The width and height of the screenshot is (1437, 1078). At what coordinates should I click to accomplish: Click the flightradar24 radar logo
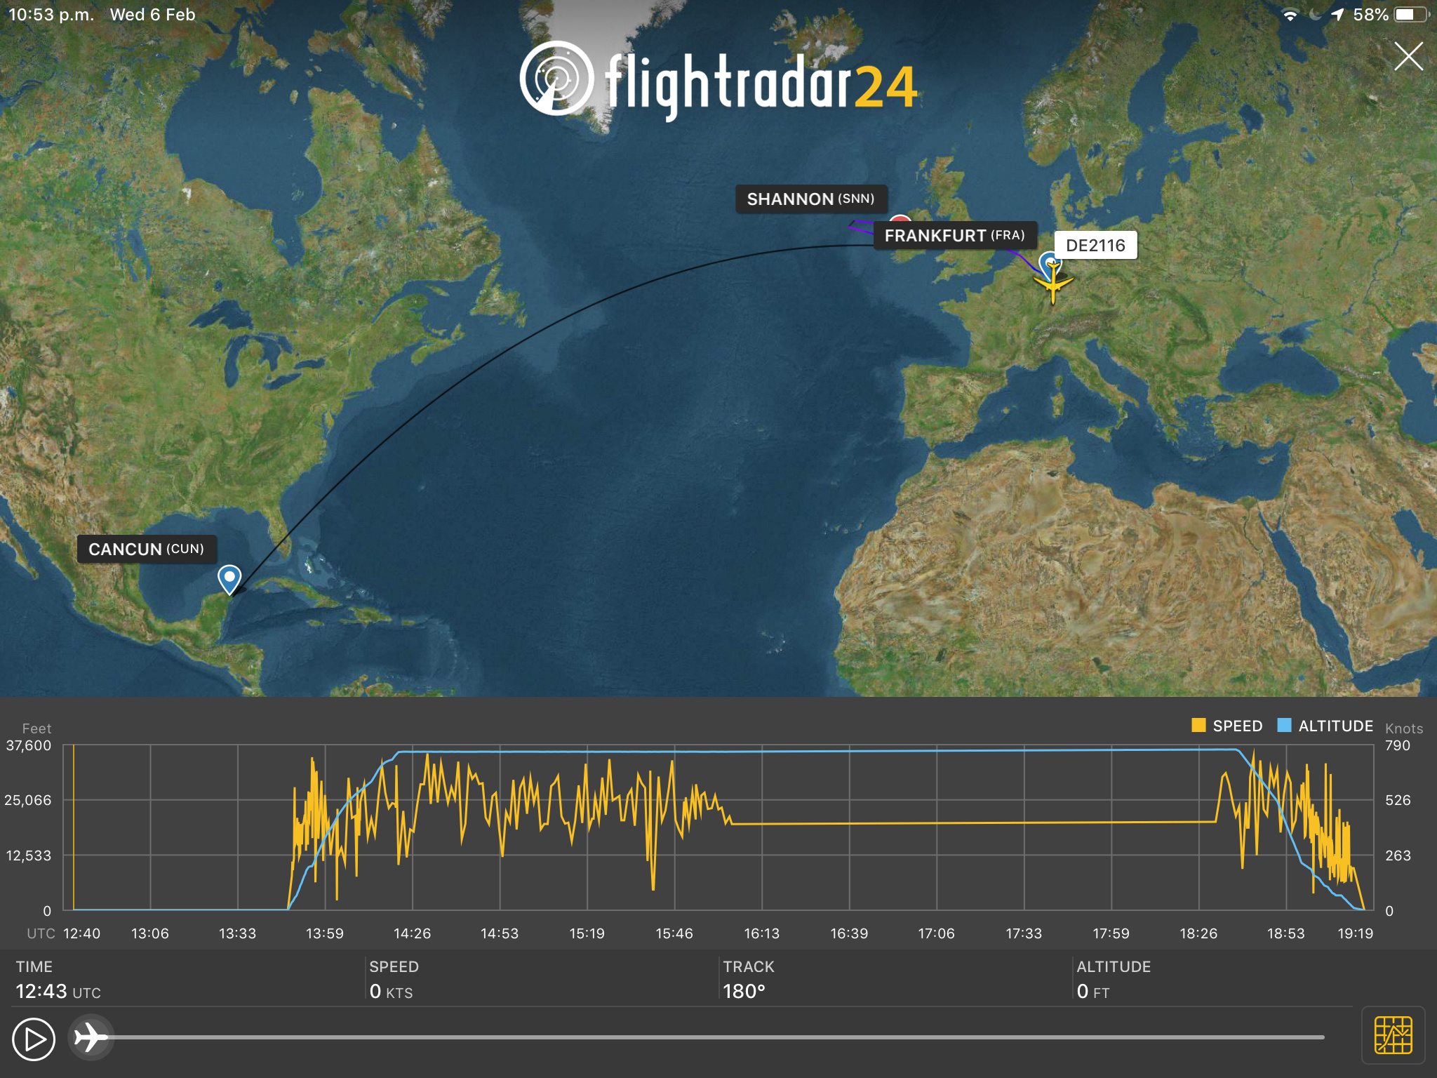pos(556,79)
